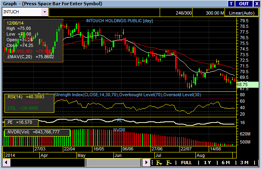Click the 79.5 price axis label
This screenshot has width=261, height=169.
pyautogui.click(x=244, y=21)
